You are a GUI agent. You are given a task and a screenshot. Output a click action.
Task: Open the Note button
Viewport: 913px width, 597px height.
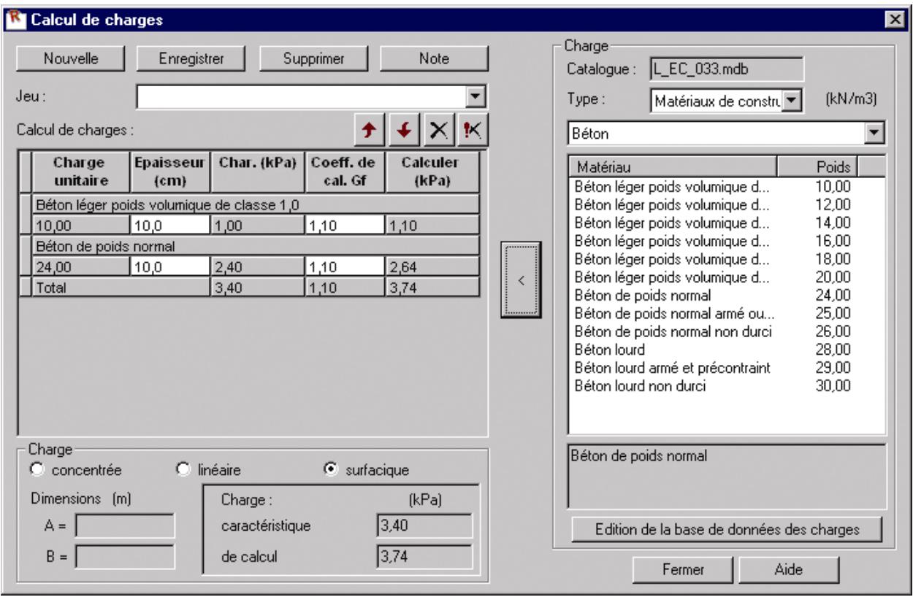coord(434,59)
